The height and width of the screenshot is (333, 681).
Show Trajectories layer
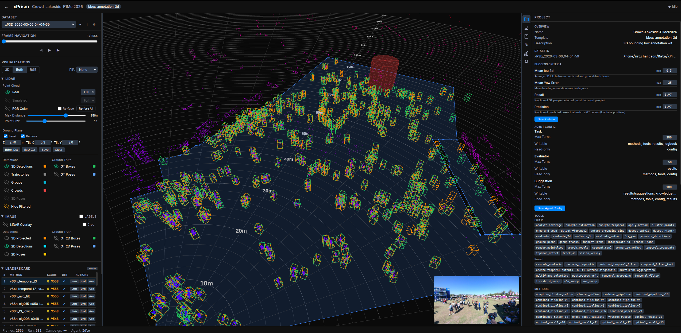pos(7,175)
